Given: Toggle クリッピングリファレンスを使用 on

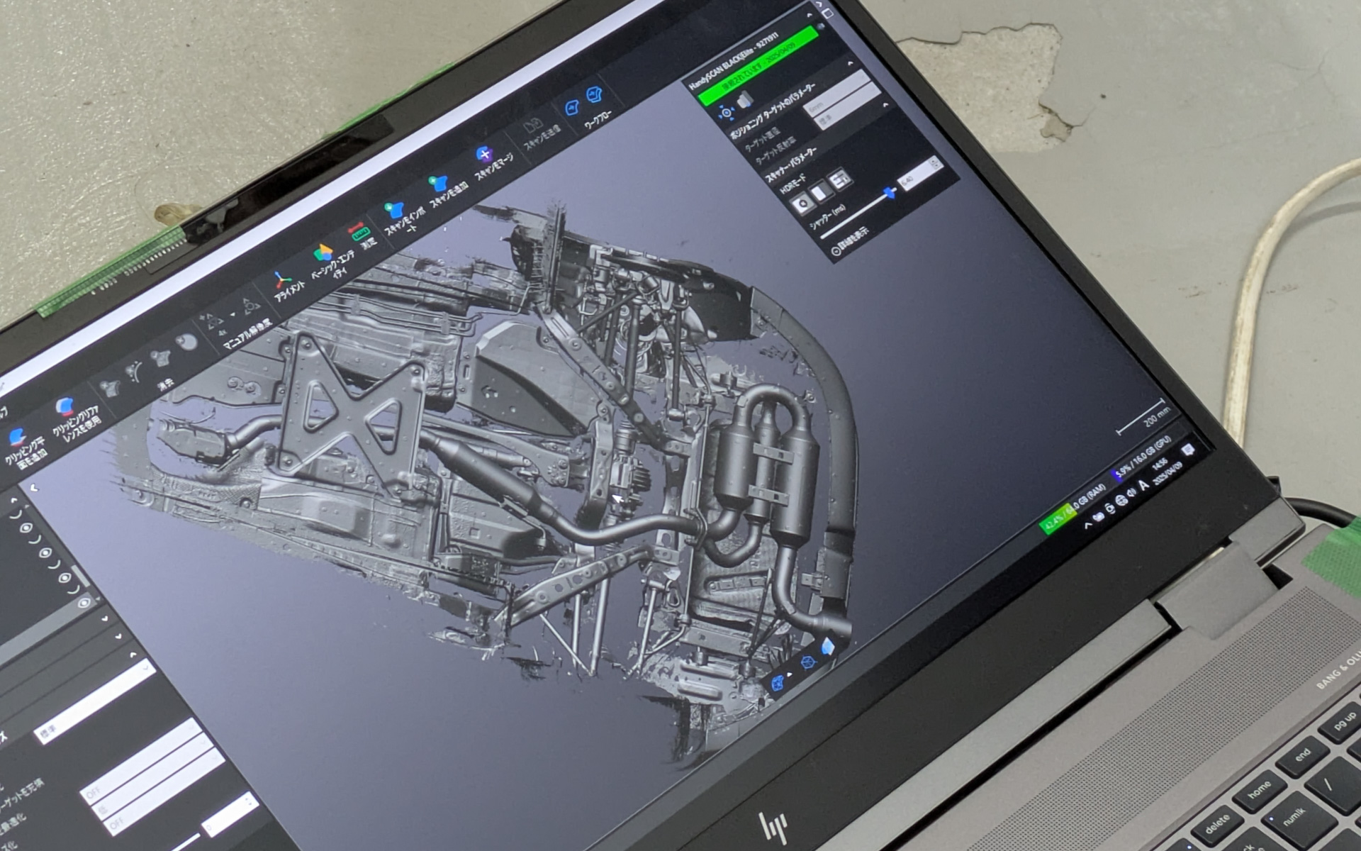Looking at the screenshot, I should (x=65, y=407).
